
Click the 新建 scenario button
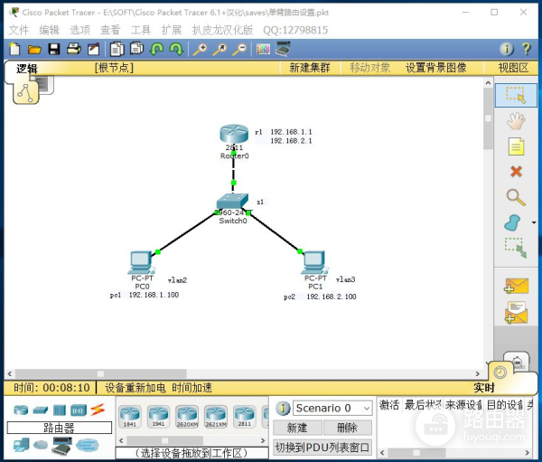297,428
